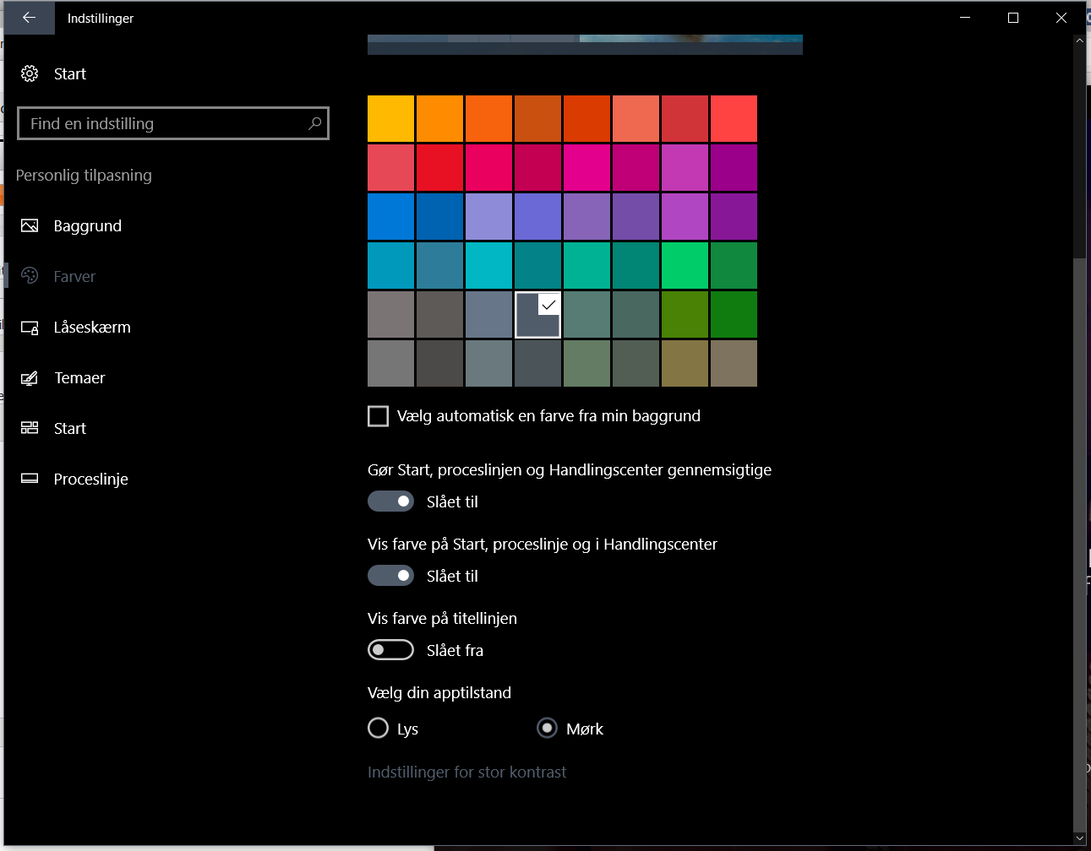
Task: Choose the bright green color swatch
Action: 685,265
